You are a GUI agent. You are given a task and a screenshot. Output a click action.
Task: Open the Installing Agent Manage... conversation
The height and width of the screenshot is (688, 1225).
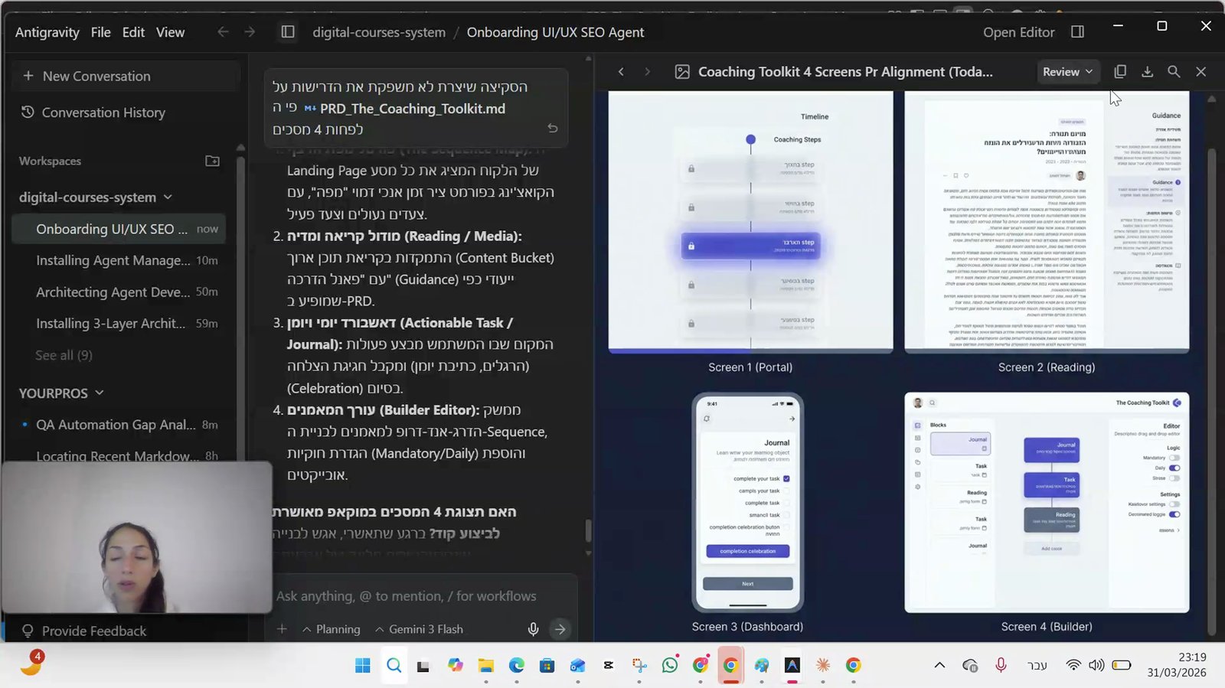click(119, 260)
